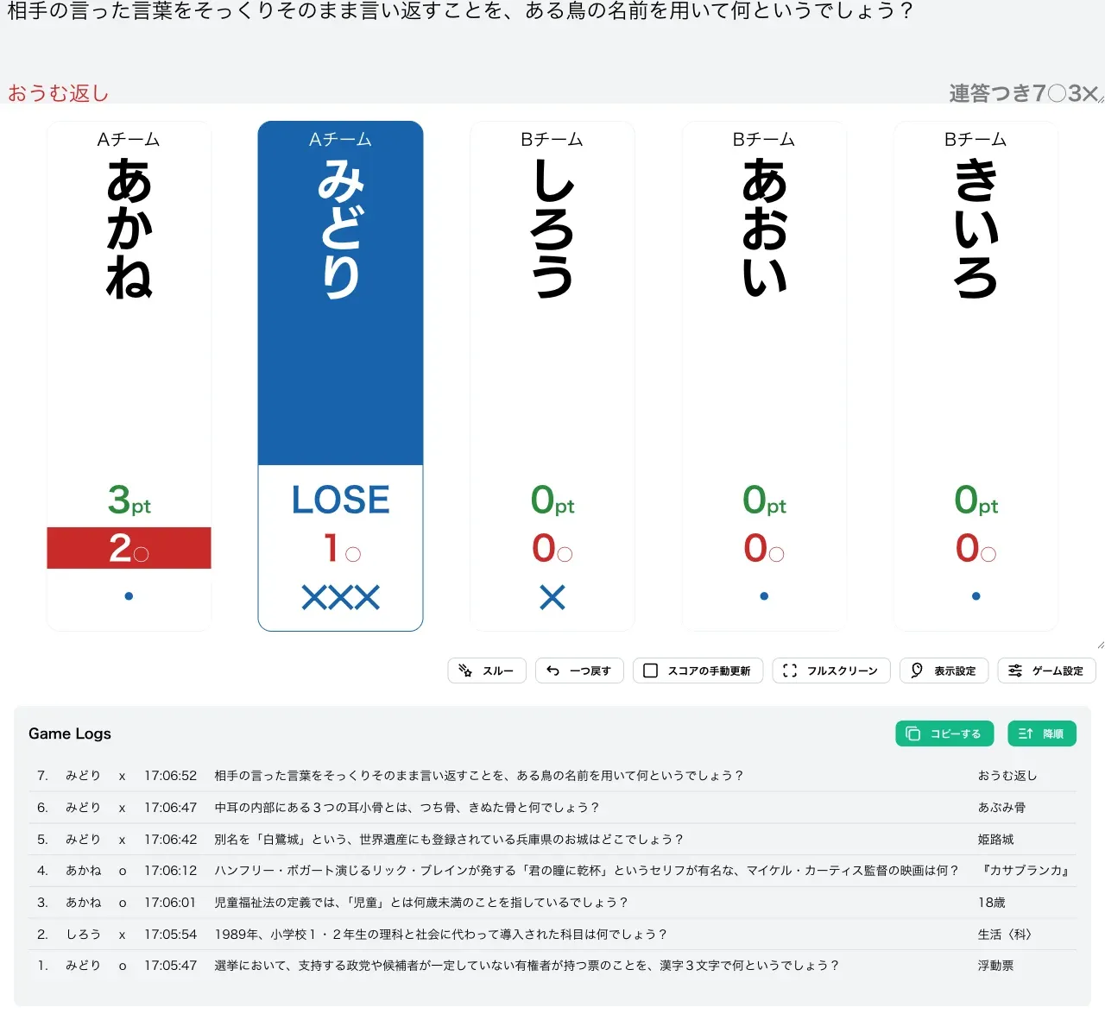Click the 児童福祉法 question in log 3

point(421,903)
